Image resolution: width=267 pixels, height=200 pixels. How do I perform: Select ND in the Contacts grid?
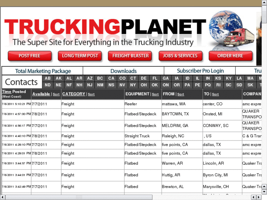click(48, 85)
